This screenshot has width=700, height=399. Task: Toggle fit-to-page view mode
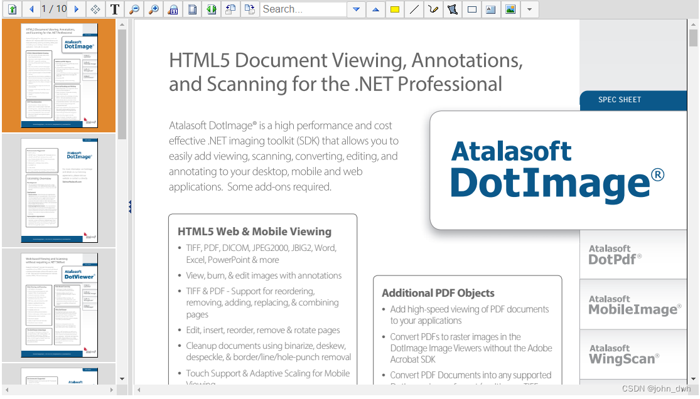point(191,9)
